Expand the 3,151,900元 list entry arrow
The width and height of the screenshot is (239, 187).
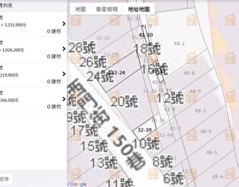point(64,24)
